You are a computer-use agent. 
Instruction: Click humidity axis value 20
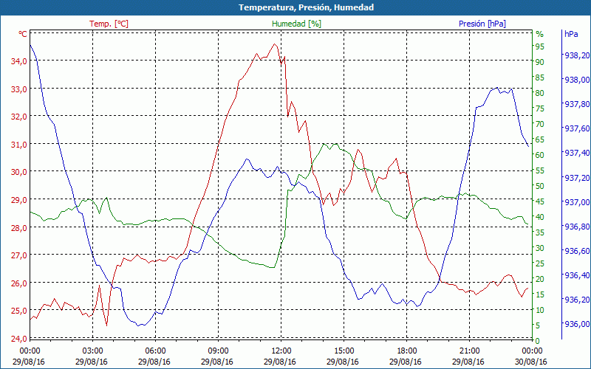pyautogui.click(x=540, y=279)
